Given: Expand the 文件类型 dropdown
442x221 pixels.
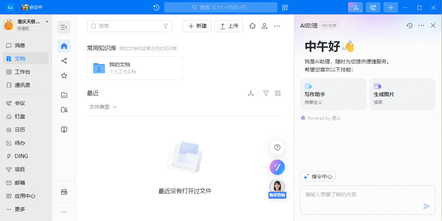Looking at the screenshot, I should (x=103, y=107).
